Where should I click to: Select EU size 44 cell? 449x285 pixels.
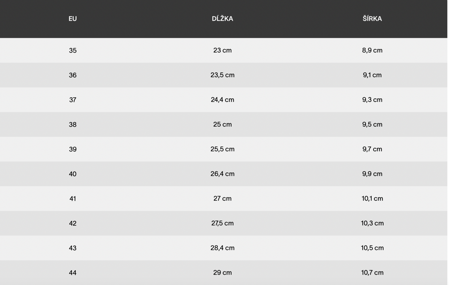[73, 273]
